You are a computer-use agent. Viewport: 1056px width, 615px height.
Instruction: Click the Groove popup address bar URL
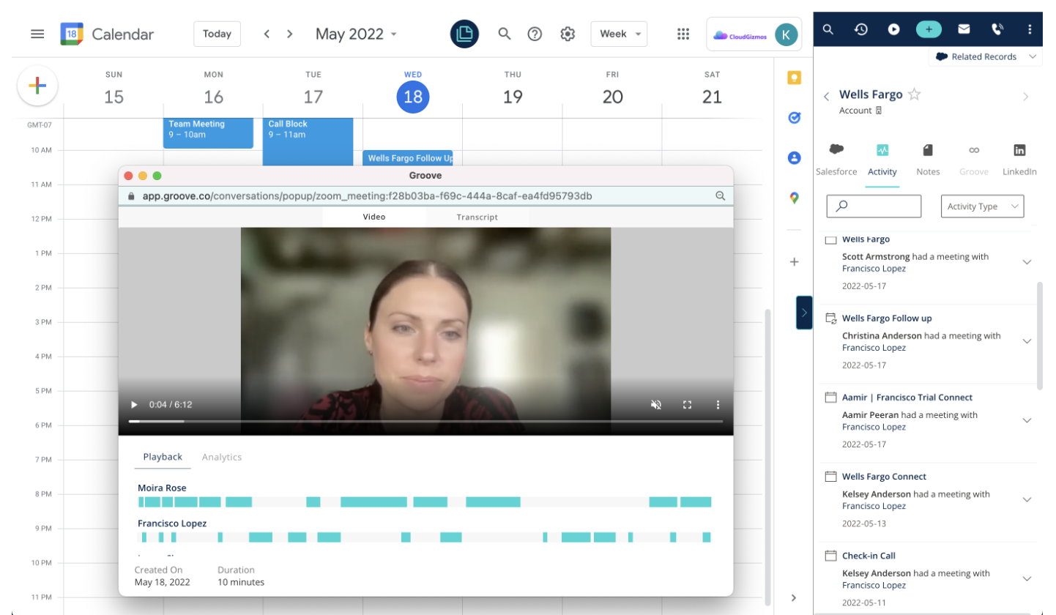(367, 195)
